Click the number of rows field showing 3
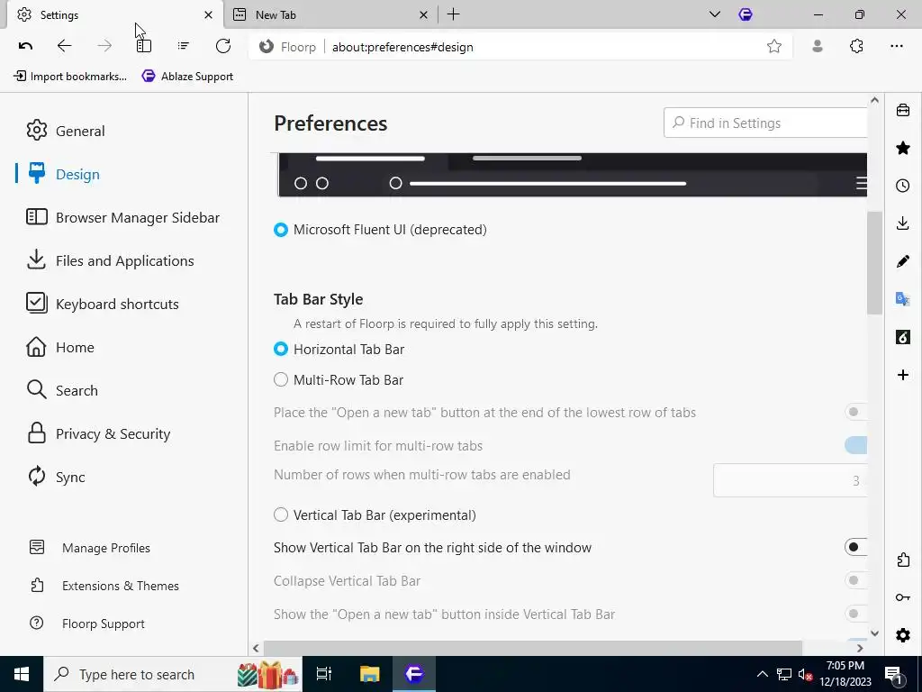This screenshot has width=922, height=692. 790,480
